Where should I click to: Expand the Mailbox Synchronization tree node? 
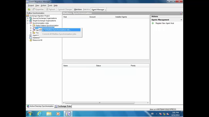[x=31, y=28]
